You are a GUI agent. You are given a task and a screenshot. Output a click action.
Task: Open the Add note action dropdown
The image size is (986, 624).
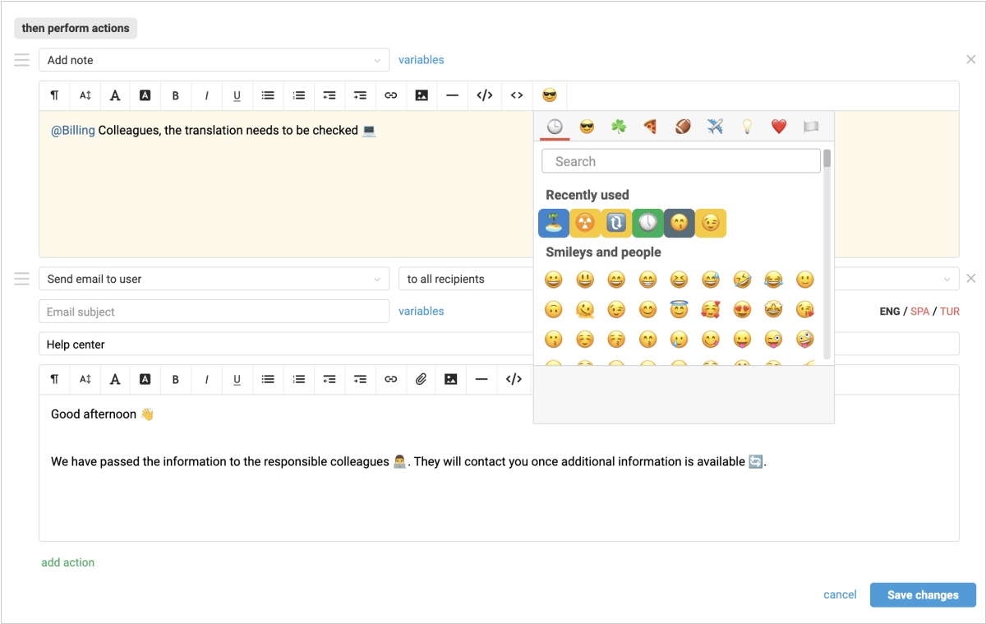(214, 60)
